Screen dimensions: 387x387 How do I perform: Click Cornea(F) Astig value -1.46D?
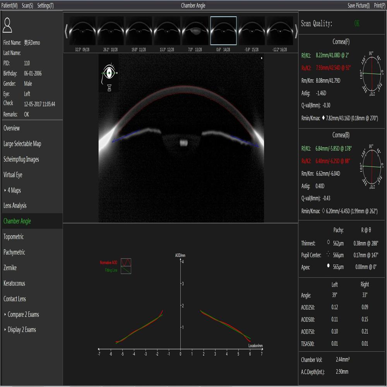(x=321, y=93)
